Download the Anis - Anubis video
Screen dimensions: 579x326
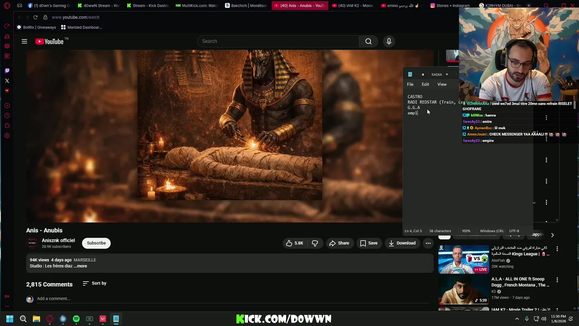(x=402, y=243)
